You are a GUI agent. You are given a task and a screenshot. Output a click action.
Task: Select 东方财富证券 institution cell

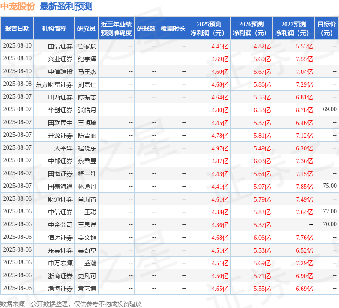(54, 84)
